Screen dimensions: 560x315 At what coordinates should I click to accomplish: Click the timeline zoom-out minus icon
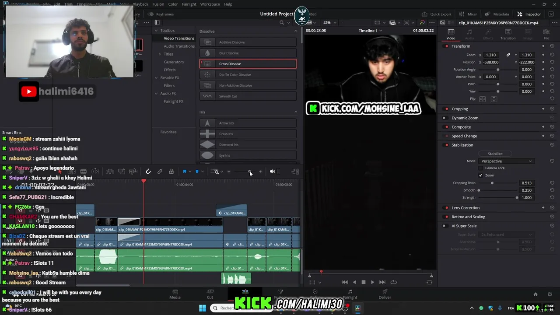click(228, 171)
